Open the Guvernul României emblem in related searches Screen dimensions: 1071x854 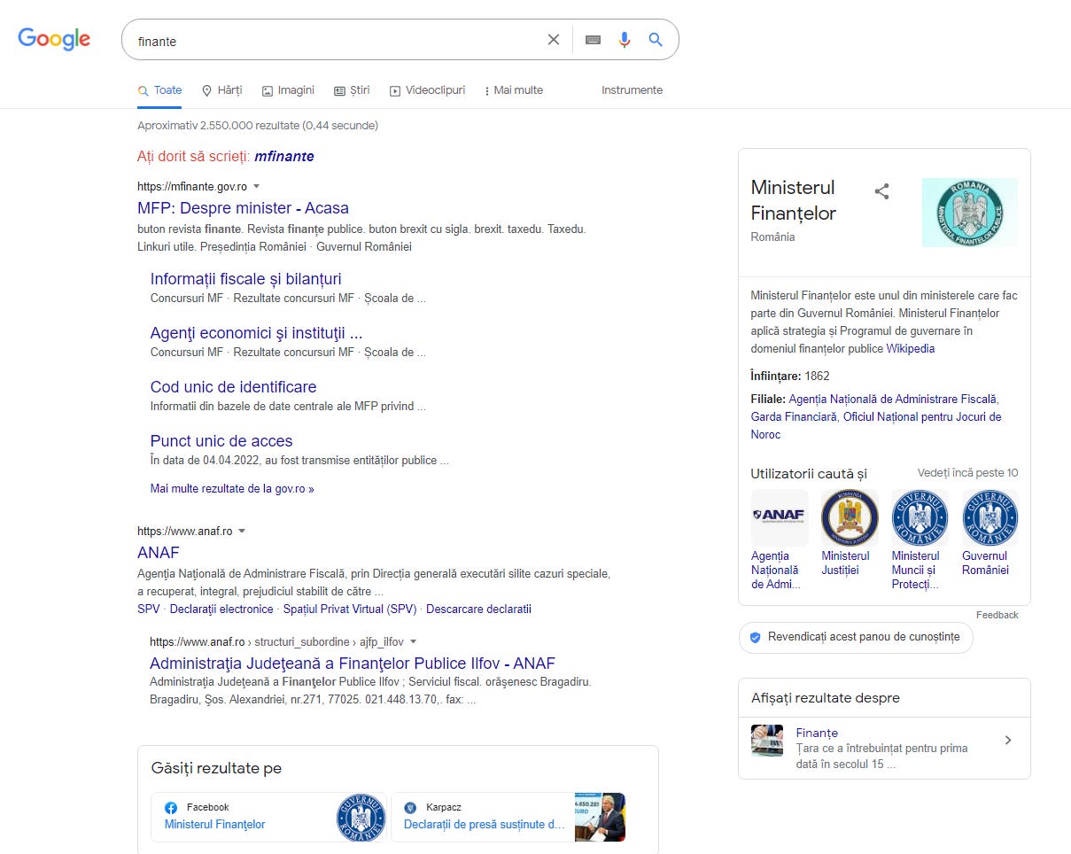(990, 517)
